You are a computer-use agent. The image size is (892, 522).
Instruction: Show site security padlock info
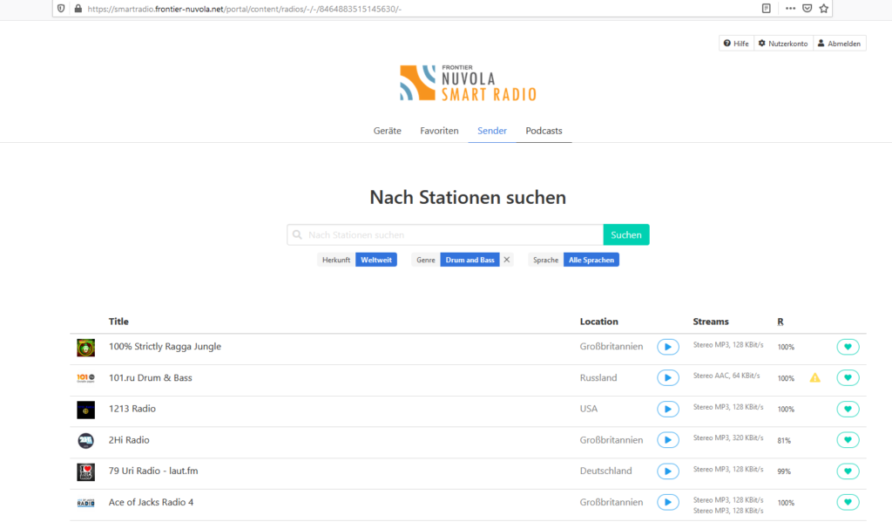[x=78, y=9]
